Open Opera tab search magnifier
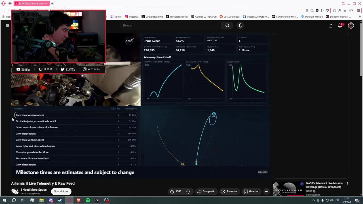Viewport: 363px width, 204px height. pos(343,3)
